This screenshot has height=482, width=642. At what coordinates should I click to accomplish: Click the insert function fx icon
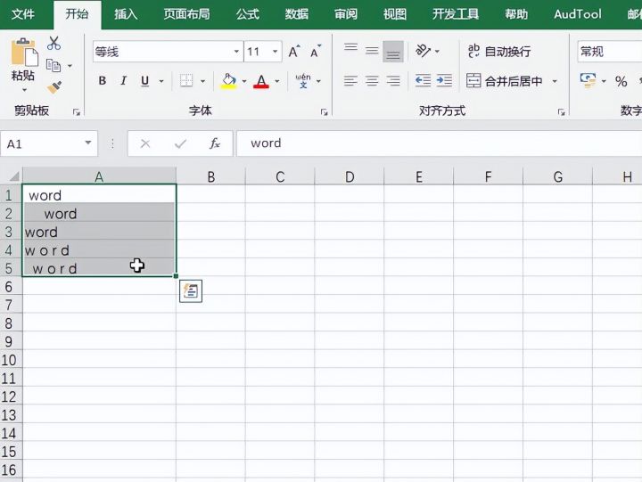tap(215, 143)
